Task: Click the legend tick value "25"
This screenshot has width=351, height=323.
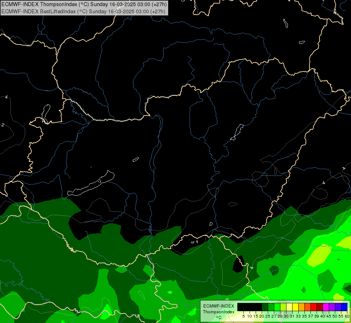Action: pos(268,316)
